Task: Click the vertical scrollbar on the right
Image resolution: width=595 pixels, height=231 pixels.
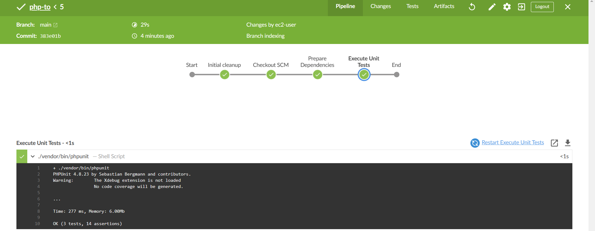Action: [x=592, y=115]
